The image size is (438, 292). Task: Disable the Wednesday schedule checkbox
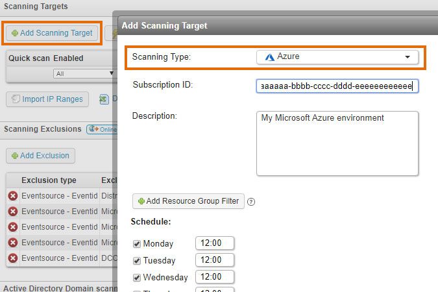tap(137, 278)
